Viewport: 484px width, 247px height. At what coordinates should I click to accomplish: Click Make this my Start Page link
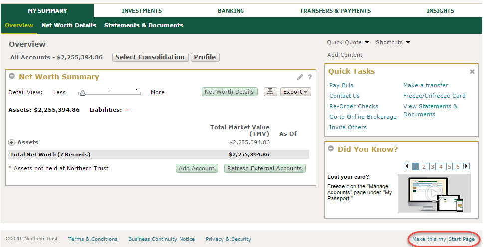coord(443,239)
